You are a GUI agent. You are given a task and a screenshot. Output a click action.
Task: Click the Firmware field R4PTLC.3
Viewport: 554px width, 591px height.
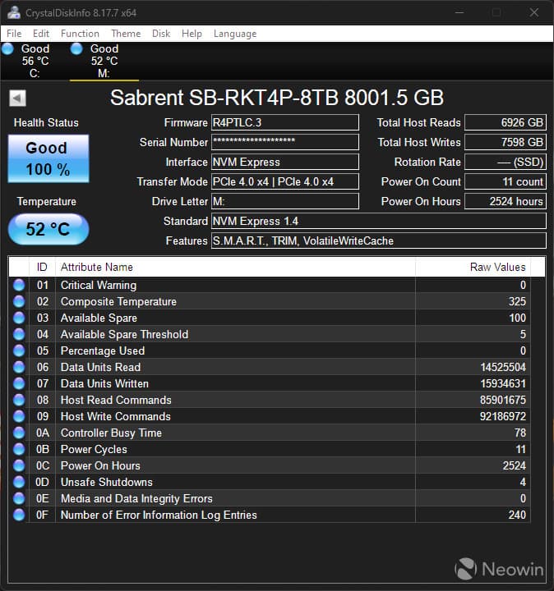[x=285, y=122]
